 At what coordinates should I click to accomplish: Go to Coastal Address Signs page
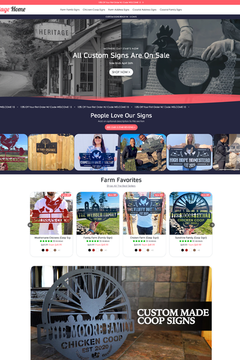pyautogui.click(x=144, y=10)
